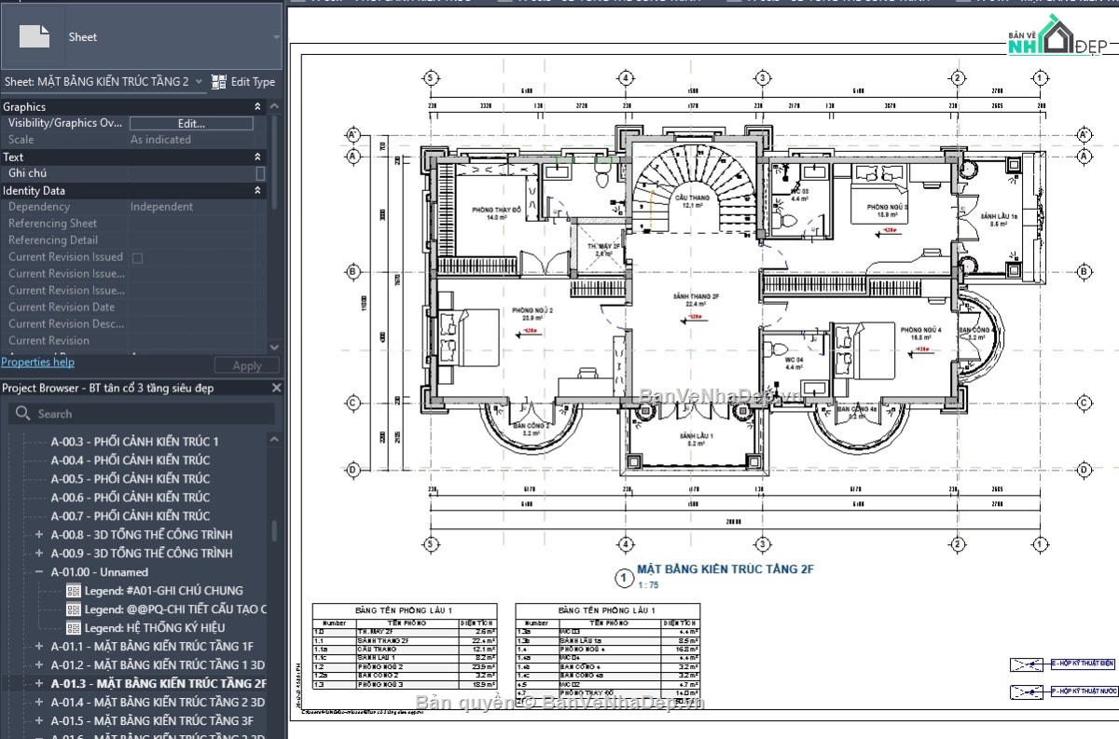Select sheet A-00.4 - PHỐI CẢNH KIẾN TRÚC
The image size is (1119, 739).
click(131, 460)
